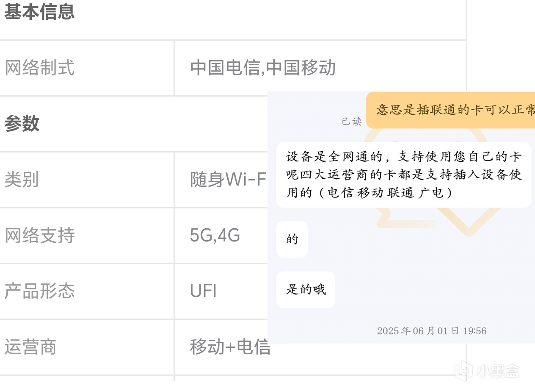Click the 2025年06月01日 19:56 timestamp
This screenshot has height=391, width=535.
point(432,331)
